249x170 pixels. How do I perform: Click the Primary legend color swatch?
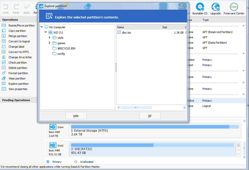coord(48,162)
